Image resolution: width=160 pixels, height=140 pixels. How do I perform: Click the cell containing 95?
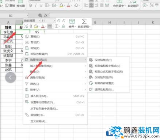(x=37, y=32)
